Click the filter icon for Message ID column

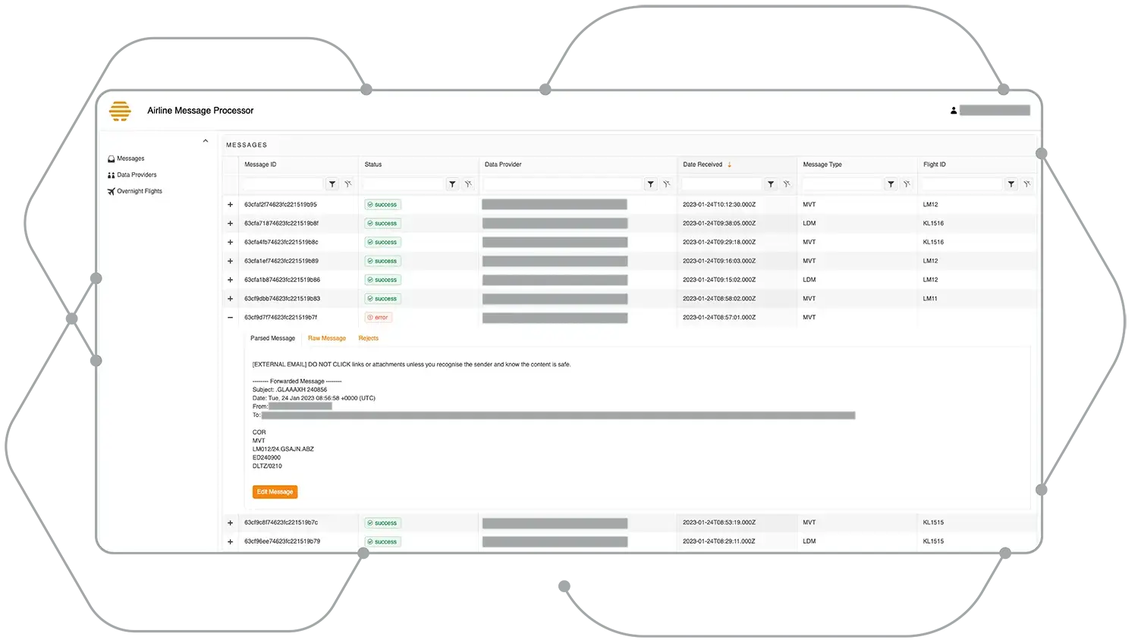pos(332,184)
